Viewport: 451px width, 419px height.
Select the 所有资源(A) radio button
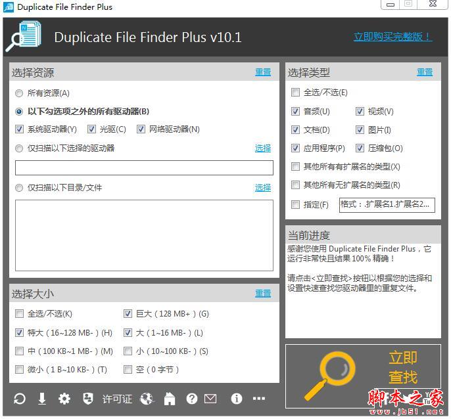click(19, 93)
